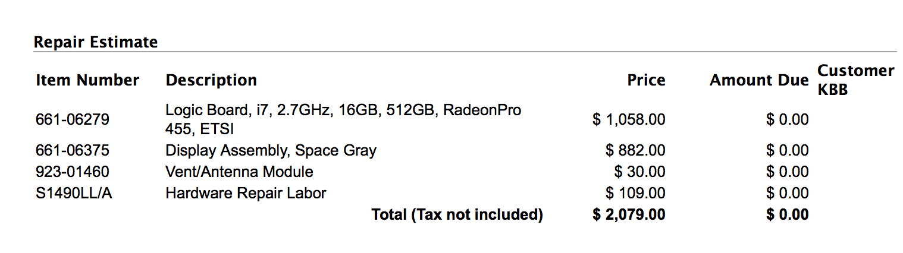The width and height of the screenshot is (903, 253).
Task: Select item number 923-01460
Action: click(x=73, y=172)
